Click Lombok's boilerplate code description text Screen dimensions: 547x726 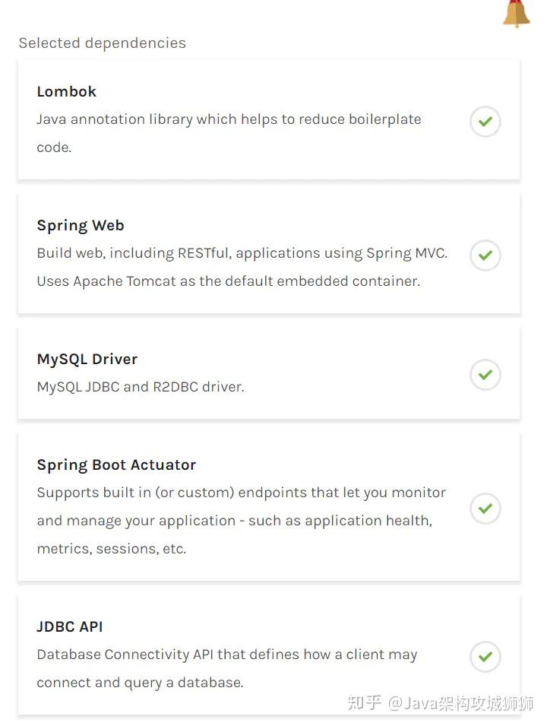[x=229, y=133]
